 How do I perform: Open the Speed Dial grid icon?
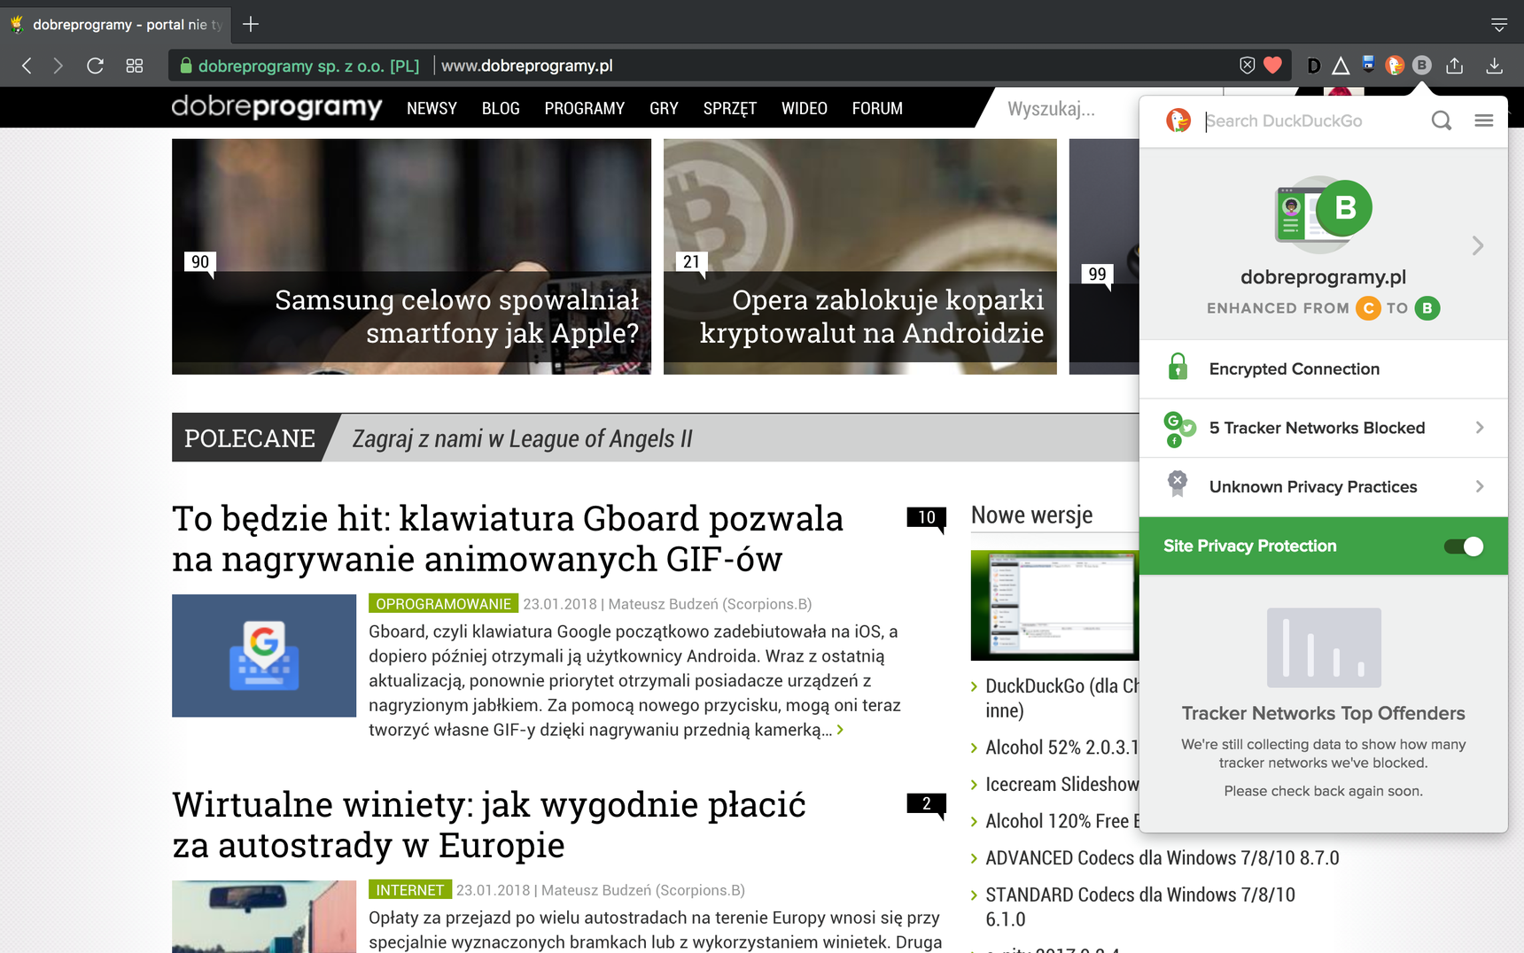pyautogui.click(x=135, y=66)
